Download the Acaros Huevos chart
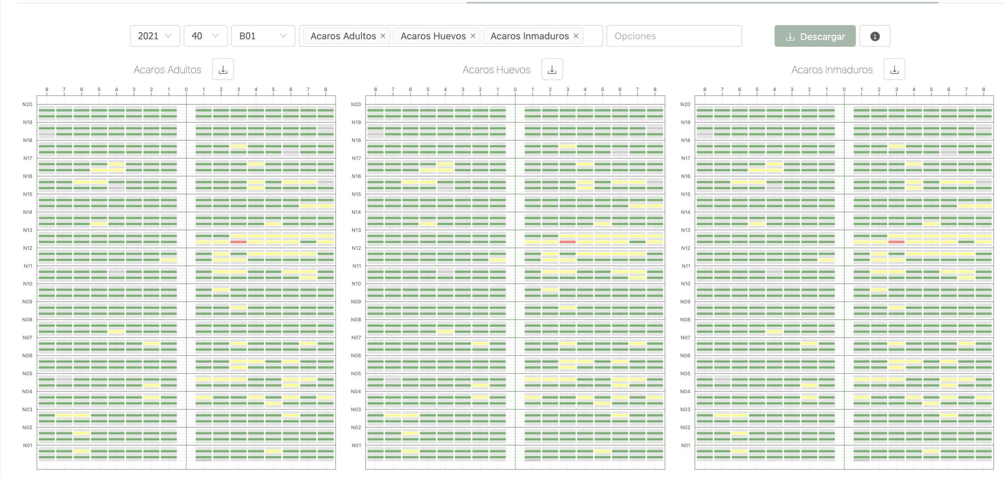1007x478 pixels. pos(552,70)
